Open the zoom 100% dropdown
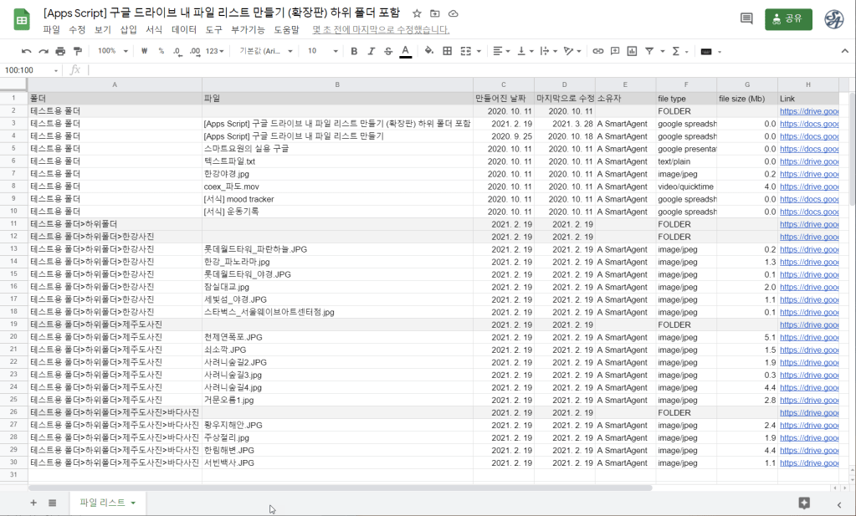Viewport: 856px width, 516px height. (113, 51)
